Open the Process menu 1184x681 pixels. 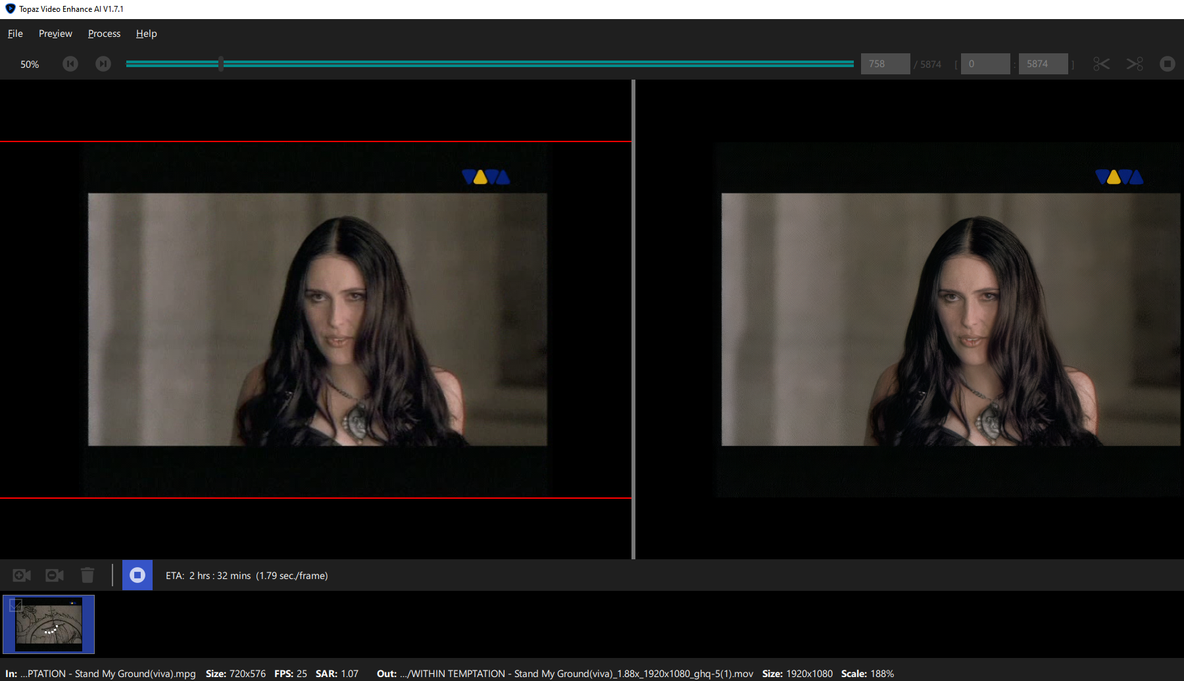pos(104,34)
